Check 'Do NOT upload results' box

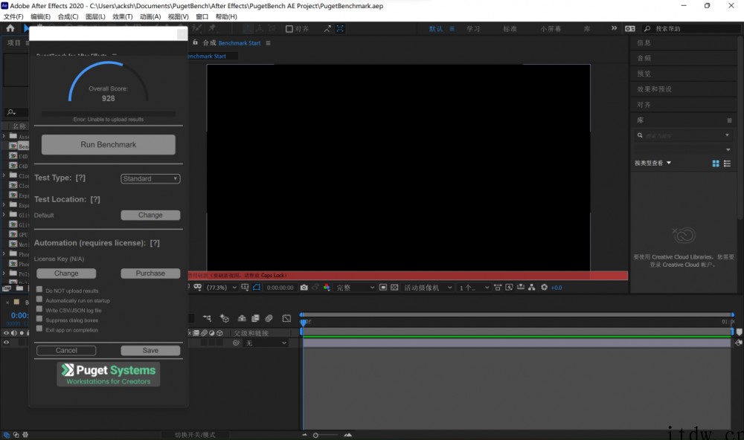coord(39,289)
